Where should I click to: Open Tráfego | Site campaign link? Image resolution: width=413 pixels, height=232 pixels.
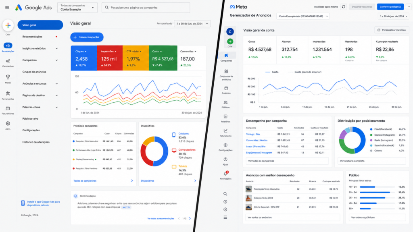click(253, 134)
